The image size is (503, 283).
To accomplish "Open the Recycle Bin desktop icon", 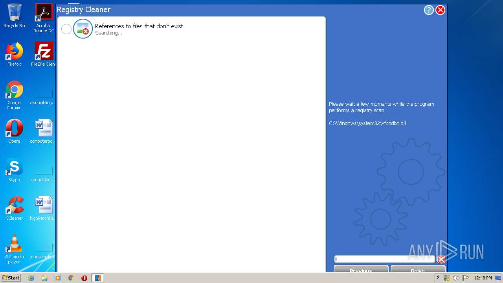I will pos(14,16).
